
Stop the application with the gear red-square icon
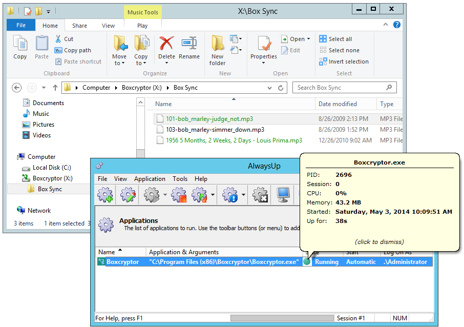coord(179,195)
